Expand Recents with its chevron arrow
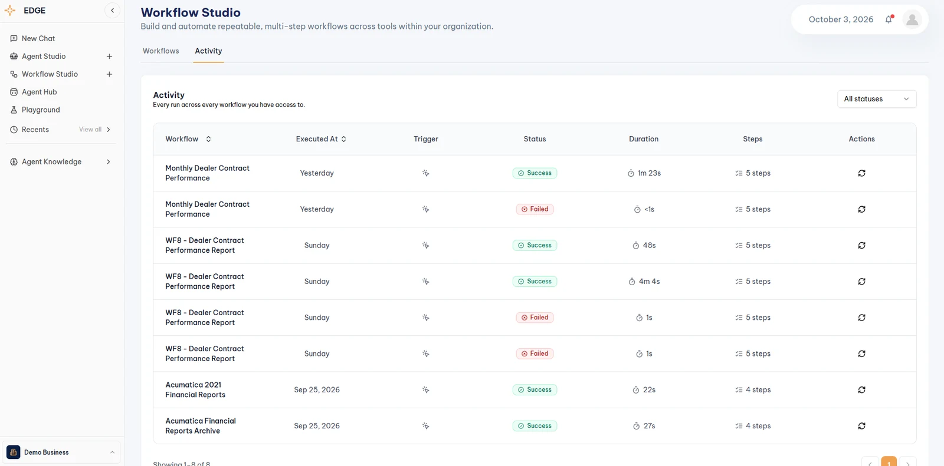This screenshot has width=944, height=466. [x=109, y=130]
